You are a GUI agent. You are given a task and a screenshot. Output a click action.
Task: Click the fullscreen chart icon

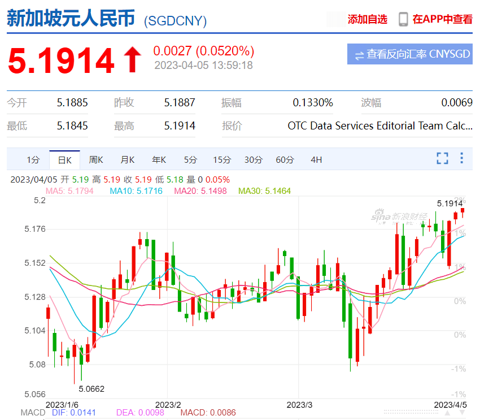(x=442, y=158)
